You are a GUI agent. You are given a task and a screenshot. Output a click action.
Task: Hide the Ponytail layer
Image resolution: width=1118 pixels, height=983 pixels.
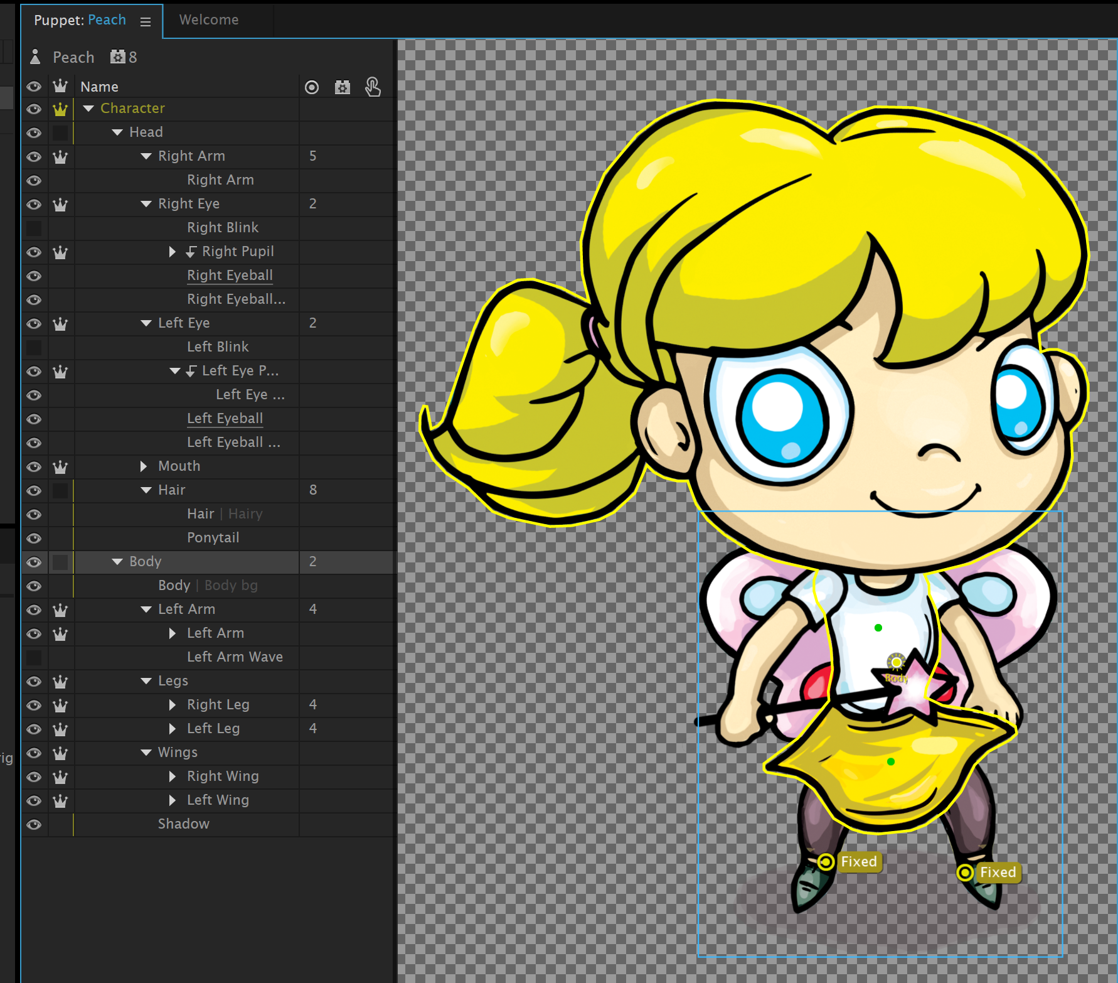(34, 539)
